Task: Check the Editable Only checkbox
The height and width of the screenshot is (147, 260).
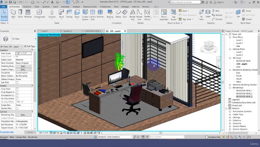Action: click(x=206, y=137)
